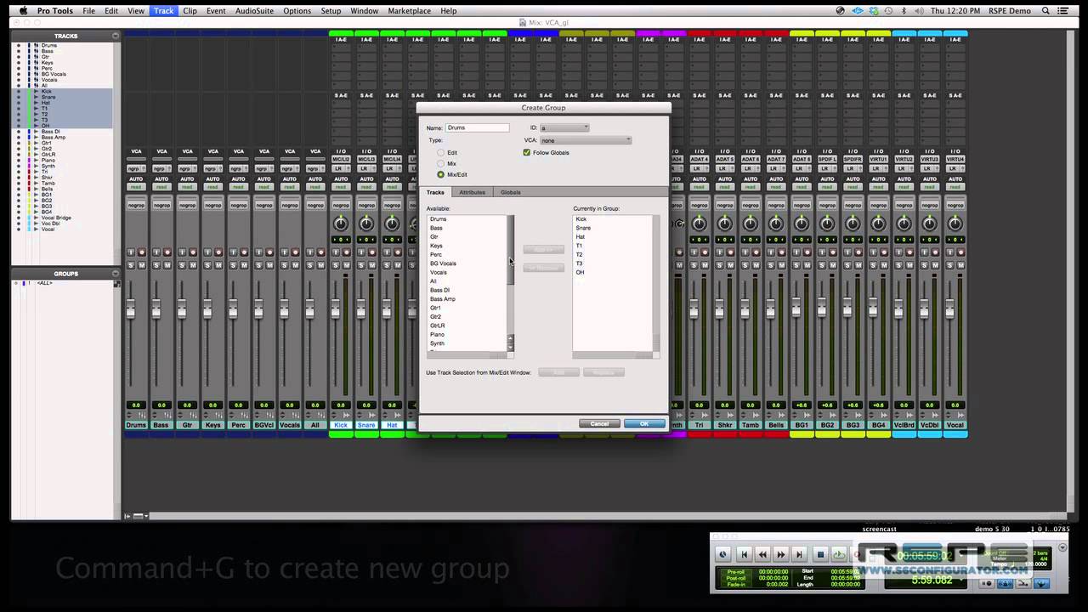Open the automation mode selector on Drums strip
Image resolution: width=1088 pixels, height=612 pixels.
[136, 187]
